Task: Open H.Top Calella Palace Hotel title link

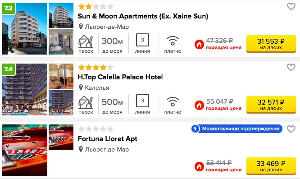Action: click(120, 77)
